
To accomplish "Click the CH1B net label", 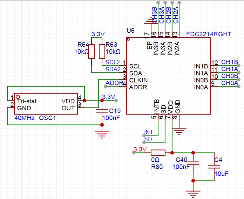I will 230,62.
